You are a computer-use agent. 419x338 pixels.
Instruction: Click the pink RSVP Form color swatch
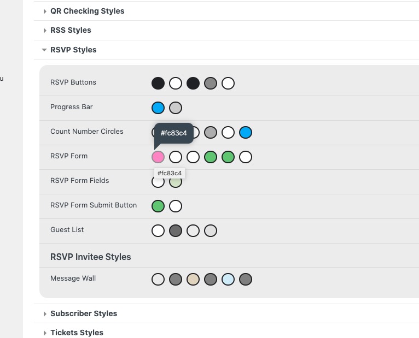point(158,157)
